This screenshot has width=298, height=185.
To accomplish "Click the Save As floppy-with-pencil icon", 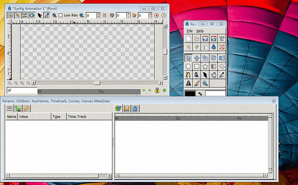I will tap(213, 38).
